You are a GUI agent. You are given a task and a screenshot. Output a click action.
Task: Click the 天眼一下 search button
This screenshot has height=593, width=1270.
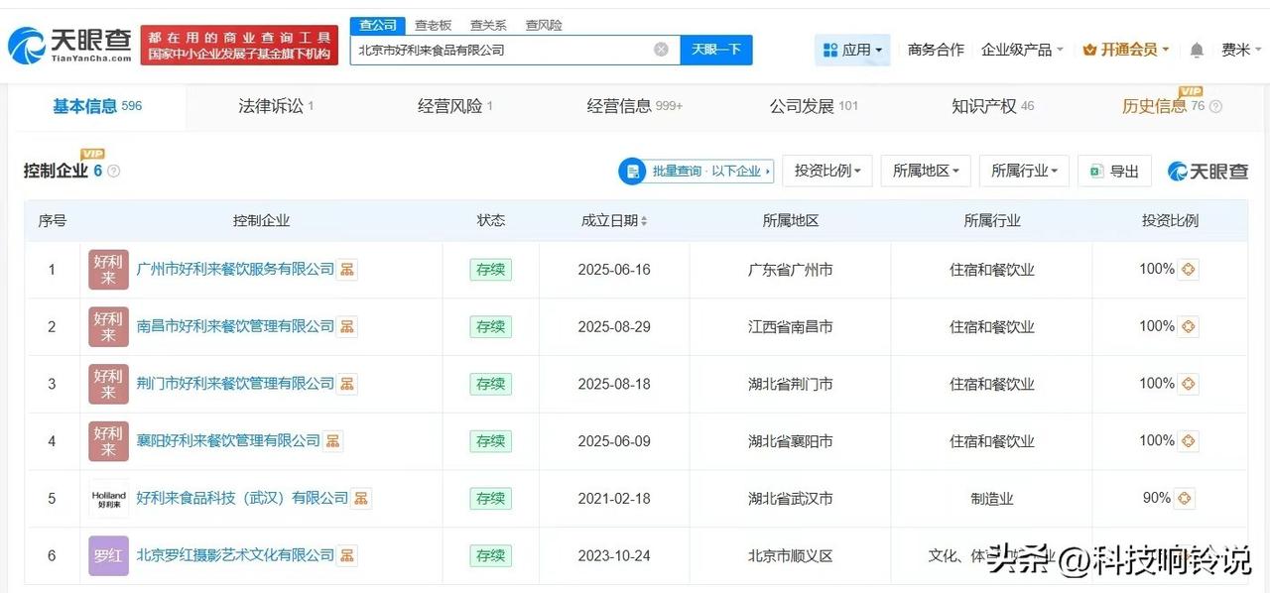pyautogui.click(x=714, y=50)
